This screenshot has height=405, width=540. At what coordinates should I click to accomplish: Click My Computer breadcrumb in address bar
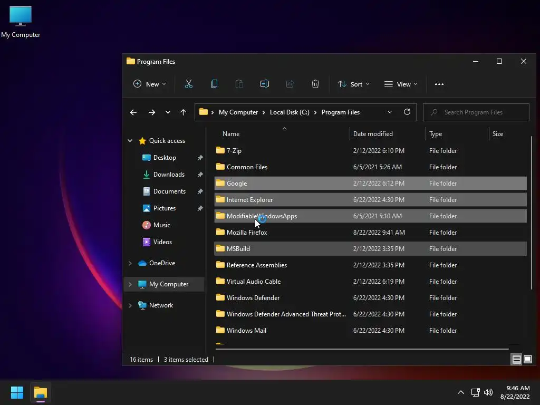pyautogui.click(x=238, y=112)
